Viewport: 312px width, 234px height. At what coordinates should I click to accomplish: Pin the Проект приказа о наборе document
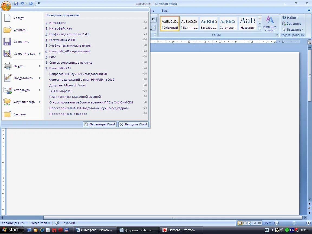click(145, 113)
